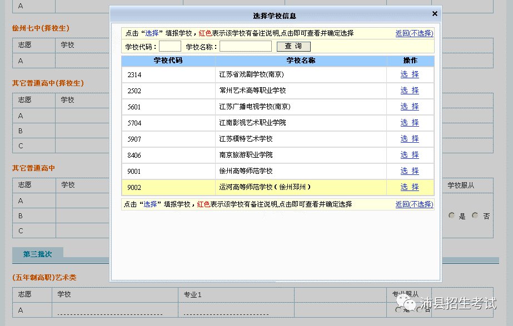Choose 选择 for 江苏广播电视学校
513x326 pixels.
coord(410,107)
